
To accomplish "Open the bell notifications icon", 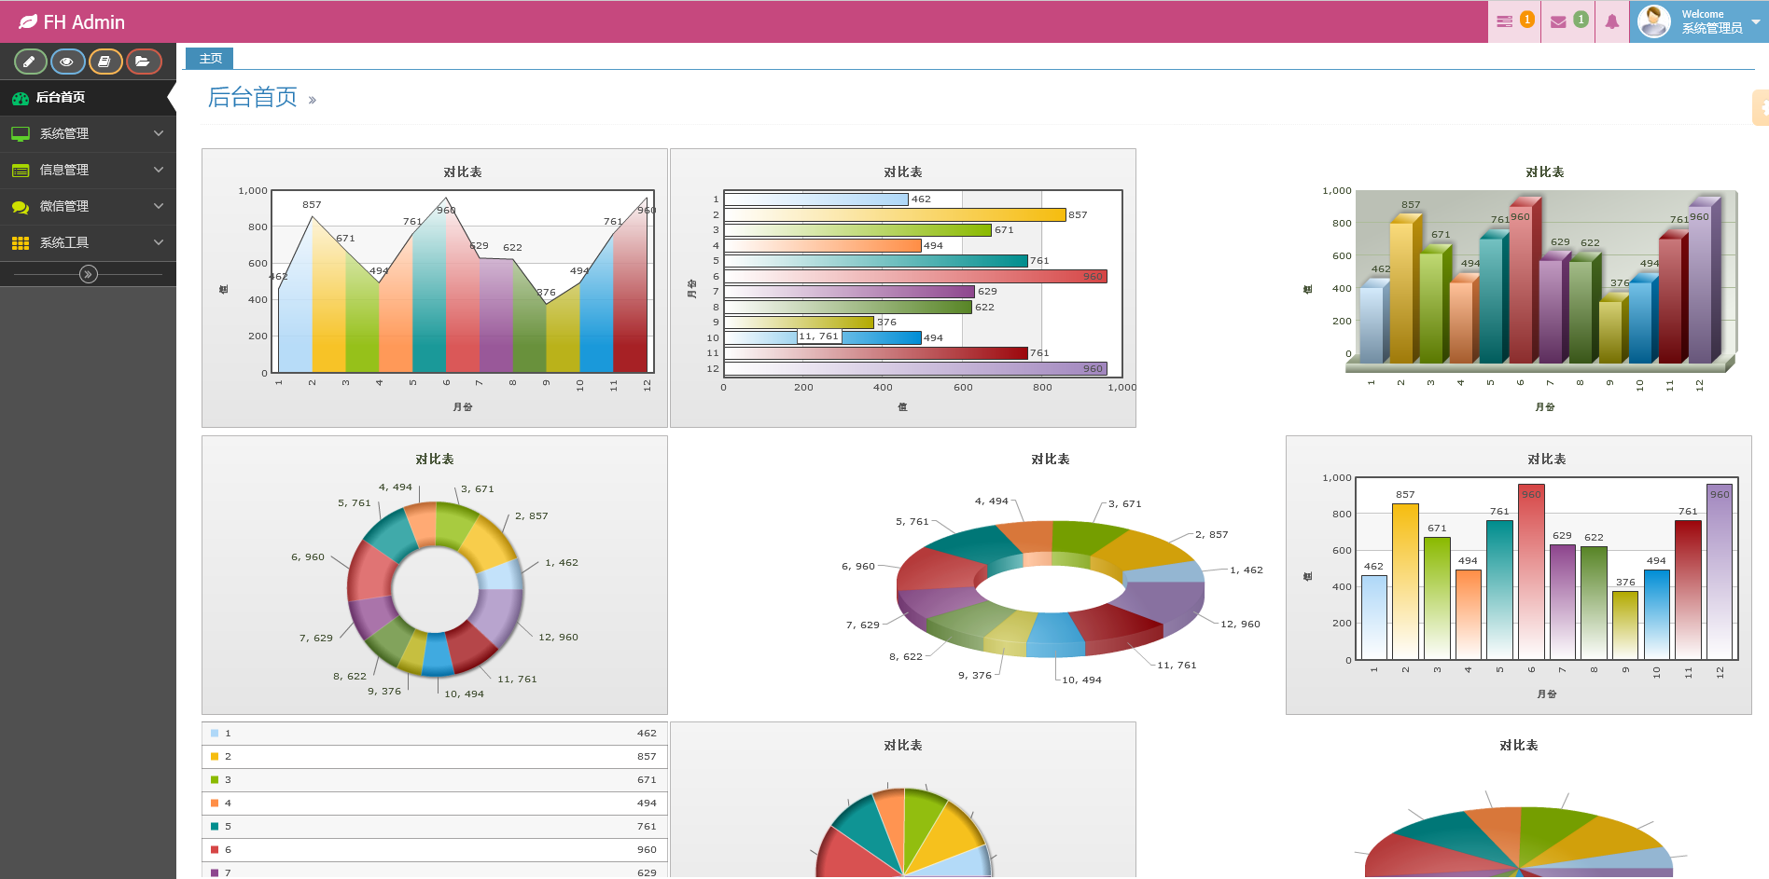I will pyautogui.click(x=1611, y=21).
